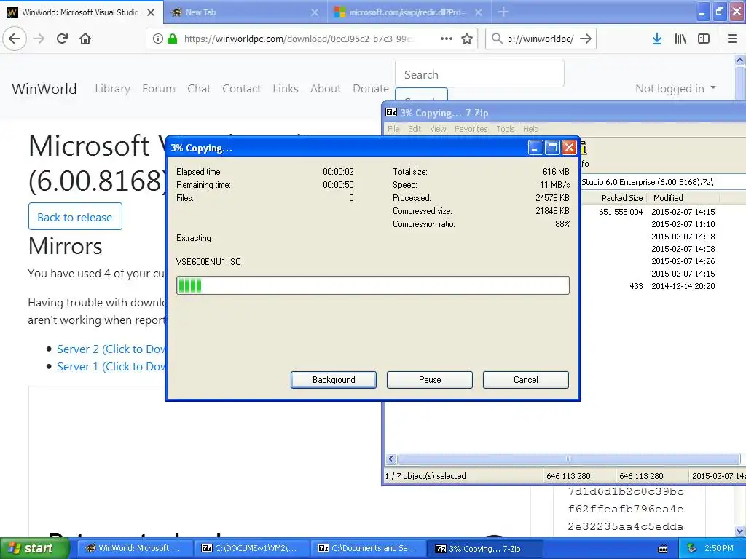
Task: Click the 3% Copying 7-Zip taskbar button
Action: click(x=484, y=549)
